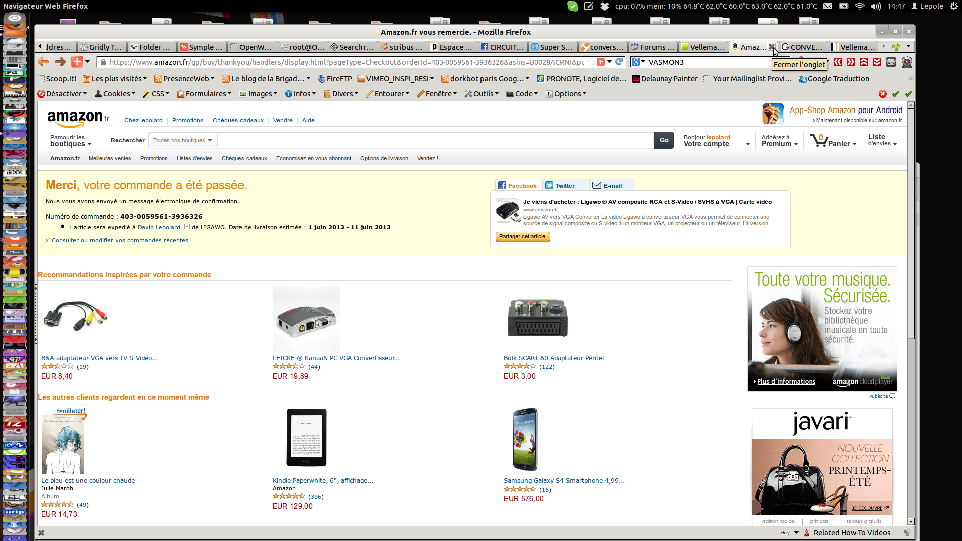This screenshot has width=962, height=541.
Task: Close the Amazon tab
Action: pyautogui.click(x=772, y=47)
